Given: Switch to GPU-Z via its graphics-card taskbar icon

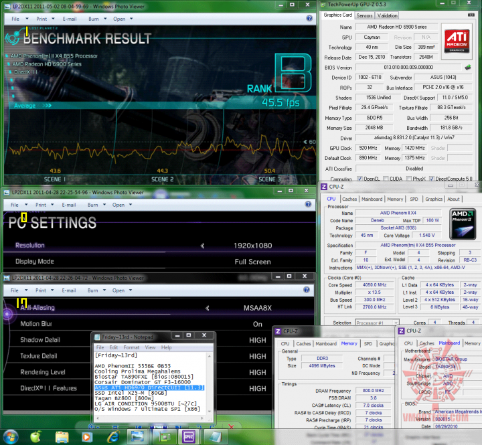Looking at the screenshot, I should [x=163, y=437].
